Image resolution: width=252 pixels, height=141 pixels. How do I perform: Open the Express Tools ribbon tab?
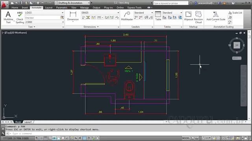[x=134, y=7]
